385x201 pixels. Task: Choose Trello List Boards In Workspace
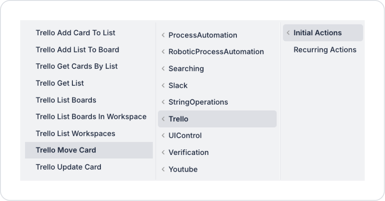click(91, 117)
